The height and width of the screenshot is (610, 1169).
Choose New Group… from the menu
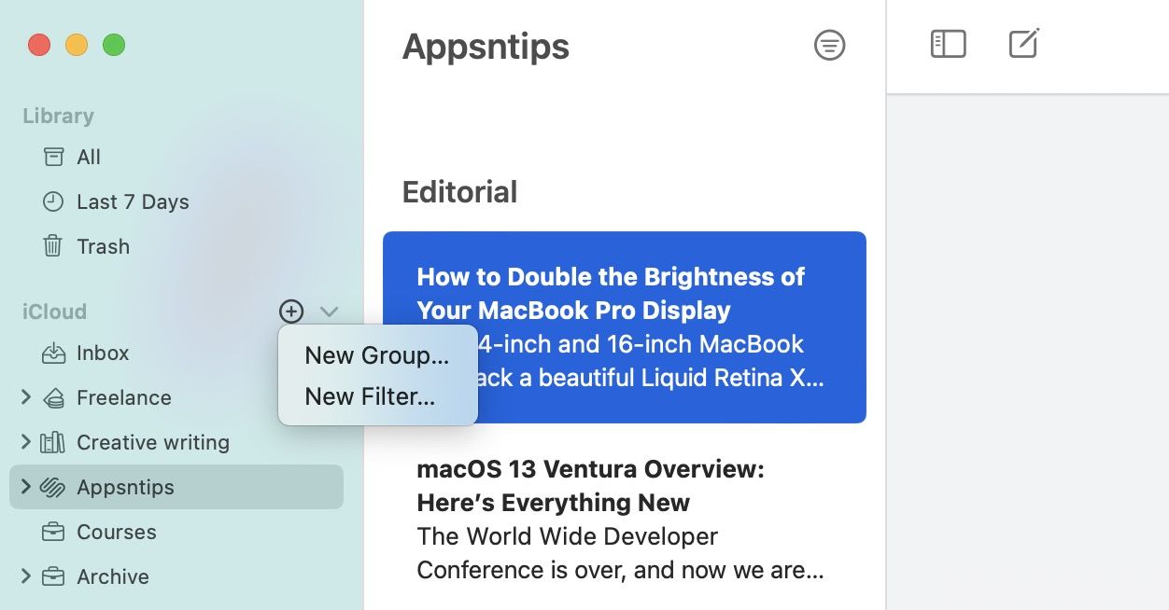[376, 355]
